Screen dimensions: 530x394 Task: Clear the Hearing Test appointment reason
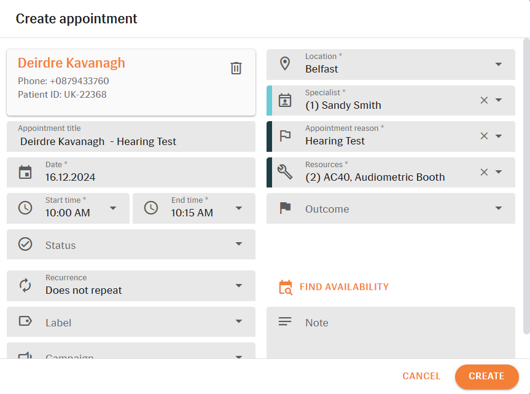pos(484,136)
